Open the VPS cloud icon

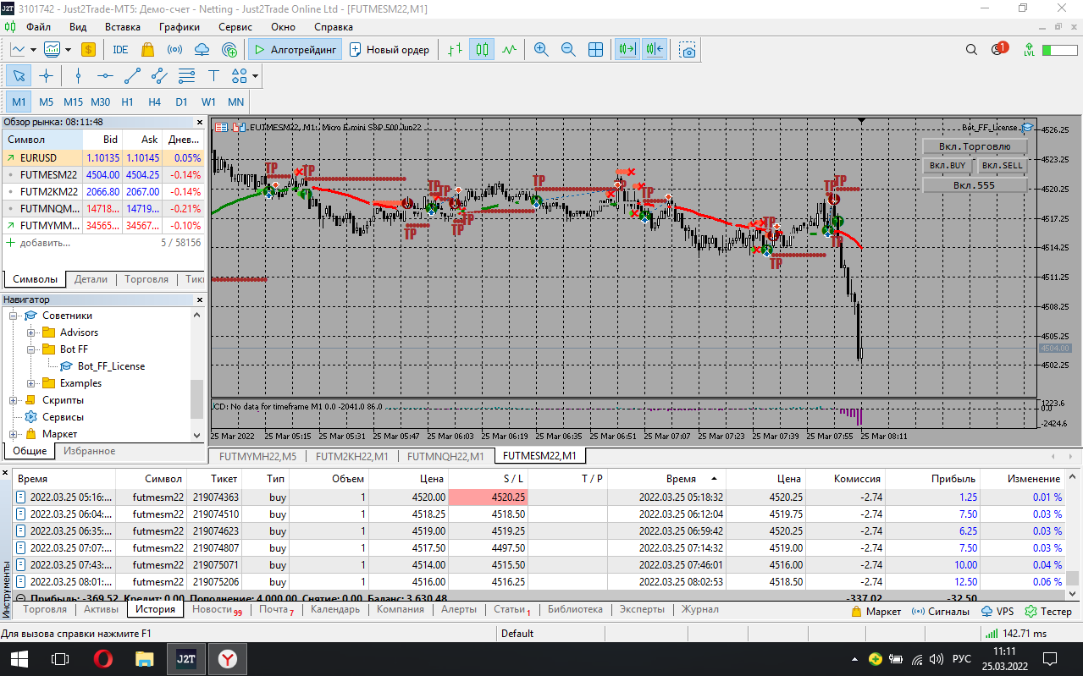pos(202,49)
